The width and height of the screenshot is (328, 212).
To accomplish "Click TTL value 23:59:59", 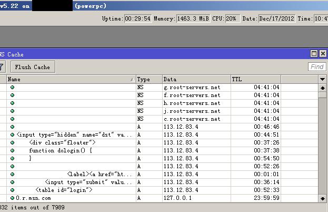I will 266,198.
